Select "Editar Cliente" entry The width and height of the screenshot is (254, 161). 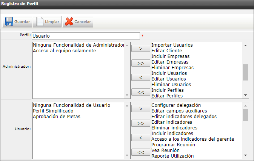click(x=167, y=51)
